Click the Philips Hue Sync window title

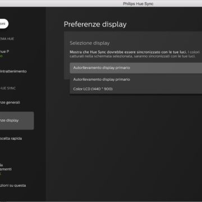coord(138,4)
